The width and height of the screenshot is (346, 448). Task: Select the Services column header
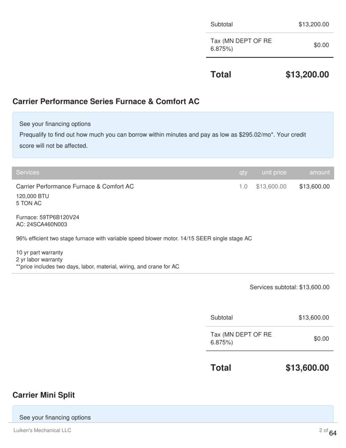point(28,172)
